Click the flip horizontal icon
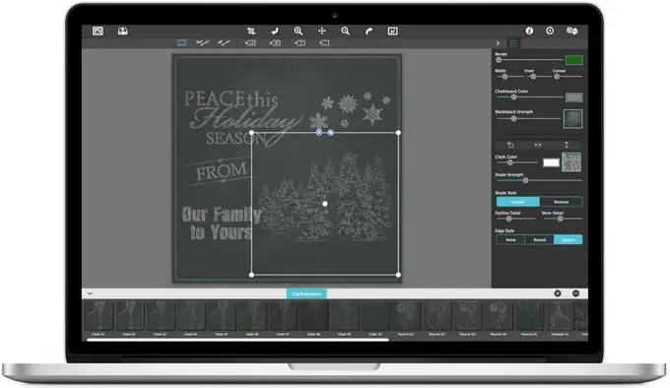 [x=538, y=145]
